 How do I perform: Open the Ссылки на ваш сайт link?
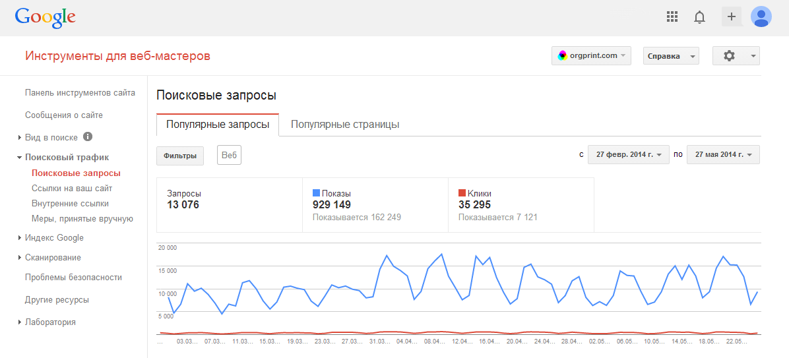coord(72,189)
